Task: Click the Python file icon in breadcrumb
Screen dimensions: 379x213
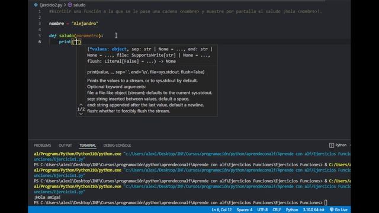Action: [x=36, y=5]
